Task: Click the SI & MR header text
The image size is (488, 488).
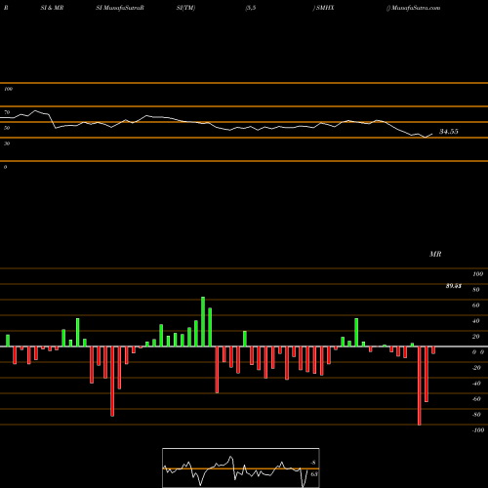Action: point(52,8)
